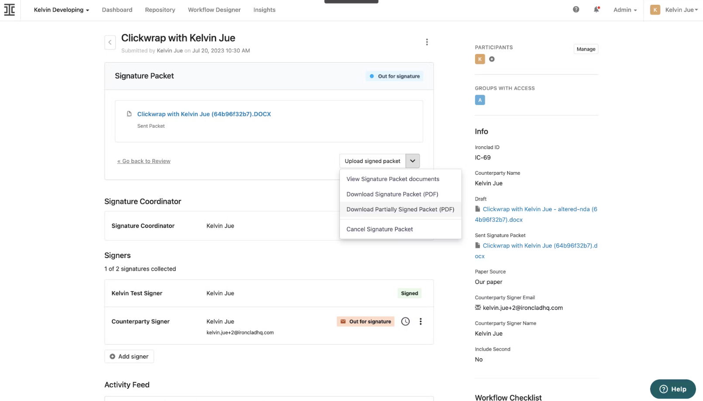Click the clock reminder icon for Counterparty Signer
The height and width of the screenshot is (401, 703).
point(405,322)
